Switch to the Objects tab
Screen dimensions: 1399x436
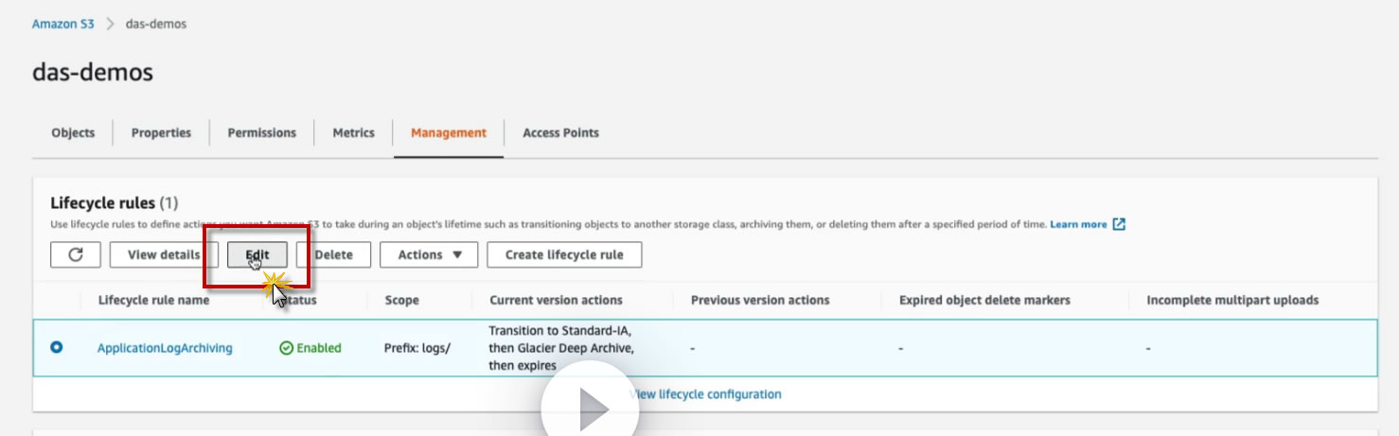pos(73,132)
